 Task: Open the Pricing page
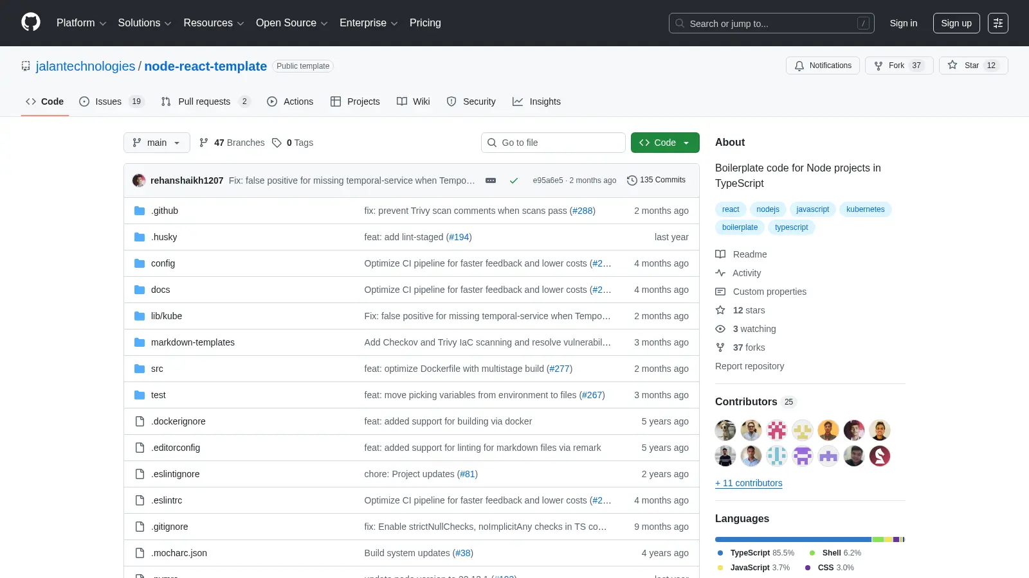(x=425, y=22)
